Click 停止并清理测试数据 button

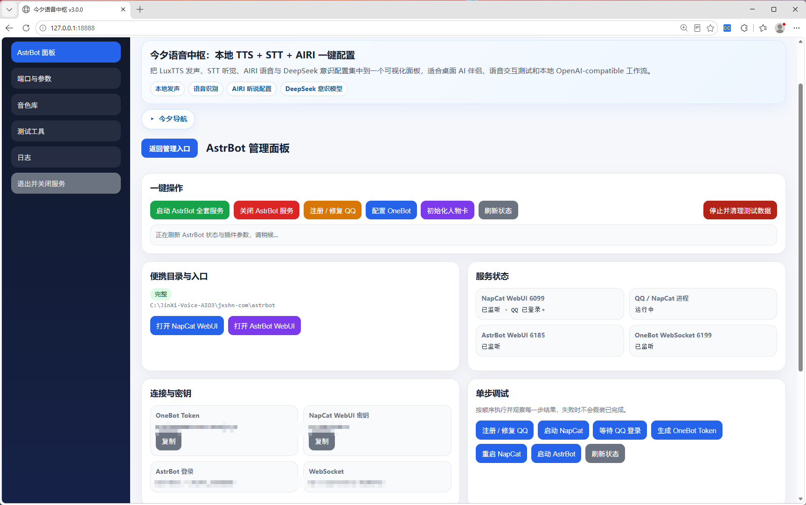740,210
